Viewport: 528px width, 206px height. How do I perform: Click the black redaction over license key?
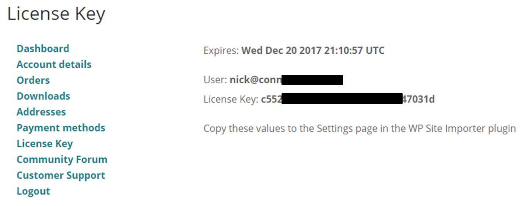341,99
